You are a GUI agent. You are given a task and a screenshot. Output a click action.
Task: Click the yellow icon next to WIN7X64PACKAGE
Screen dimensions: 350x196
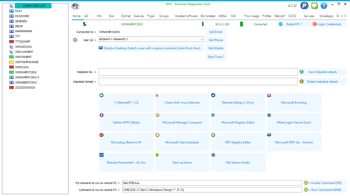[12, 62]
